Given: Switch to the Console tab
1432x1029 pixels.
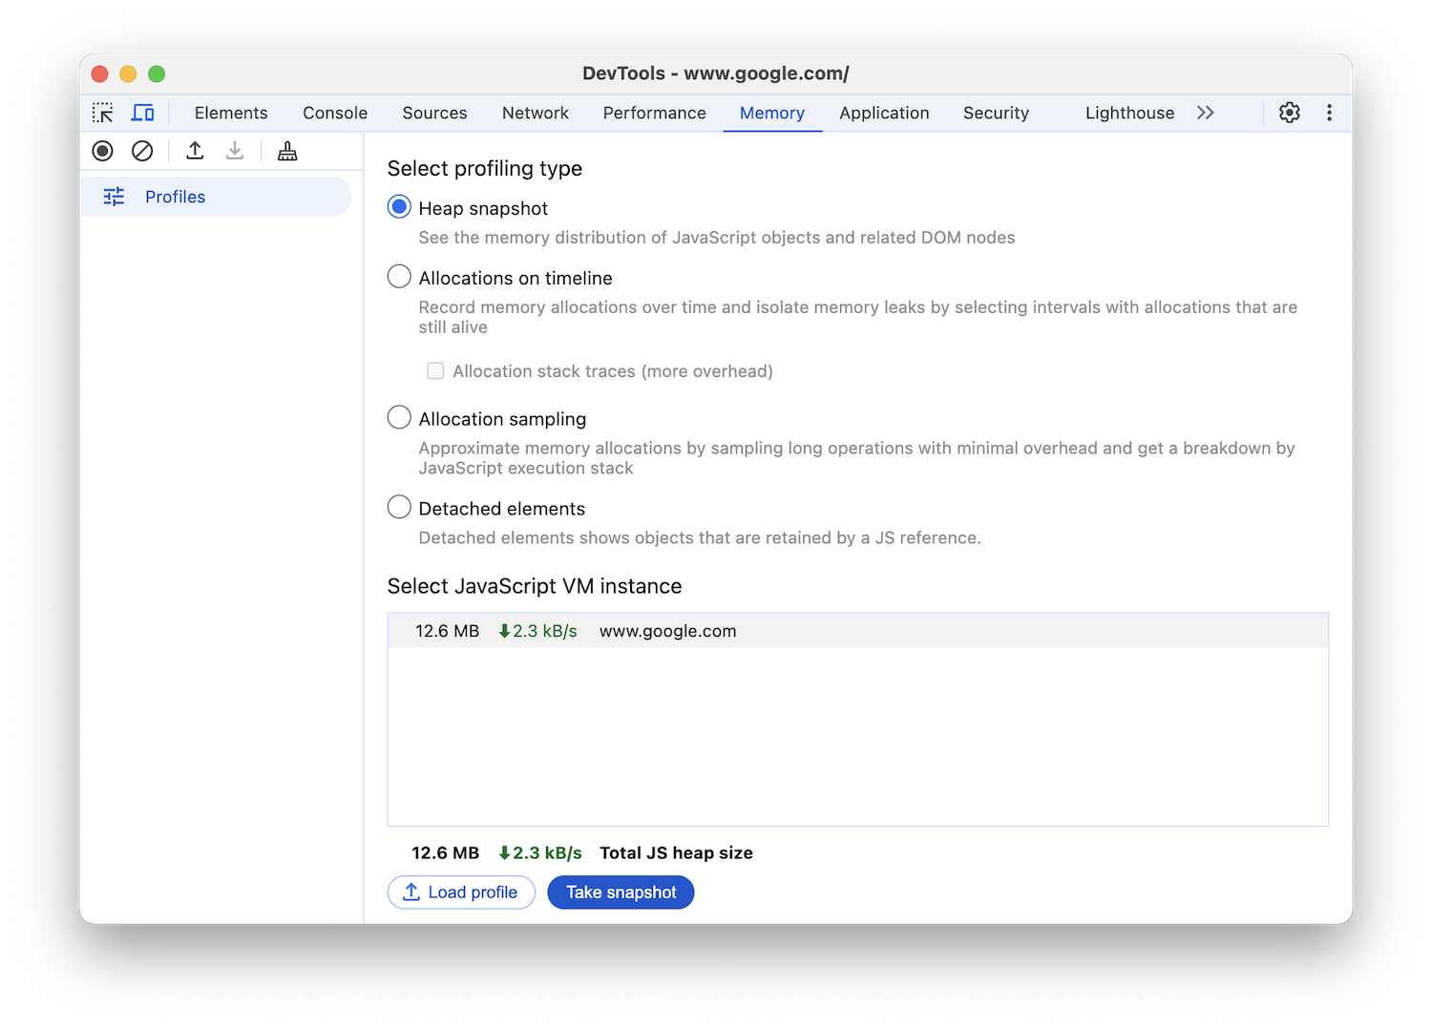Looking at the screenshot, I should [x=334, y=112].
